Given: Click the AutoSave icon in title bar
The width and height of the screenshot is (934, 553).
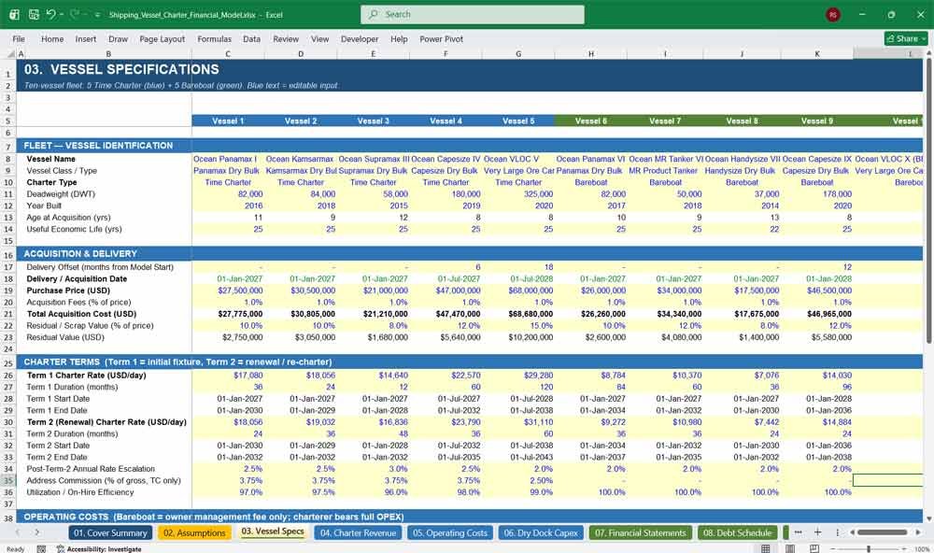Looking at the screenshot, I should [14, 14].
